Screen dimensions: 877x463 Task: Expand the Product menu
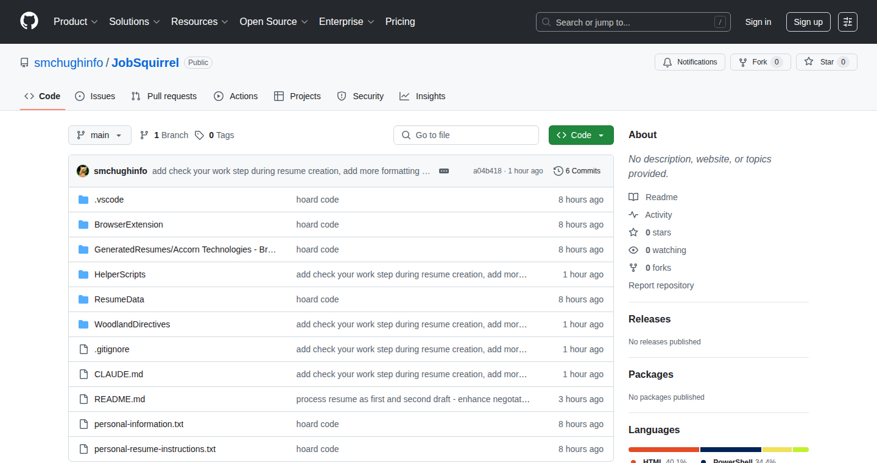point(76,22)
